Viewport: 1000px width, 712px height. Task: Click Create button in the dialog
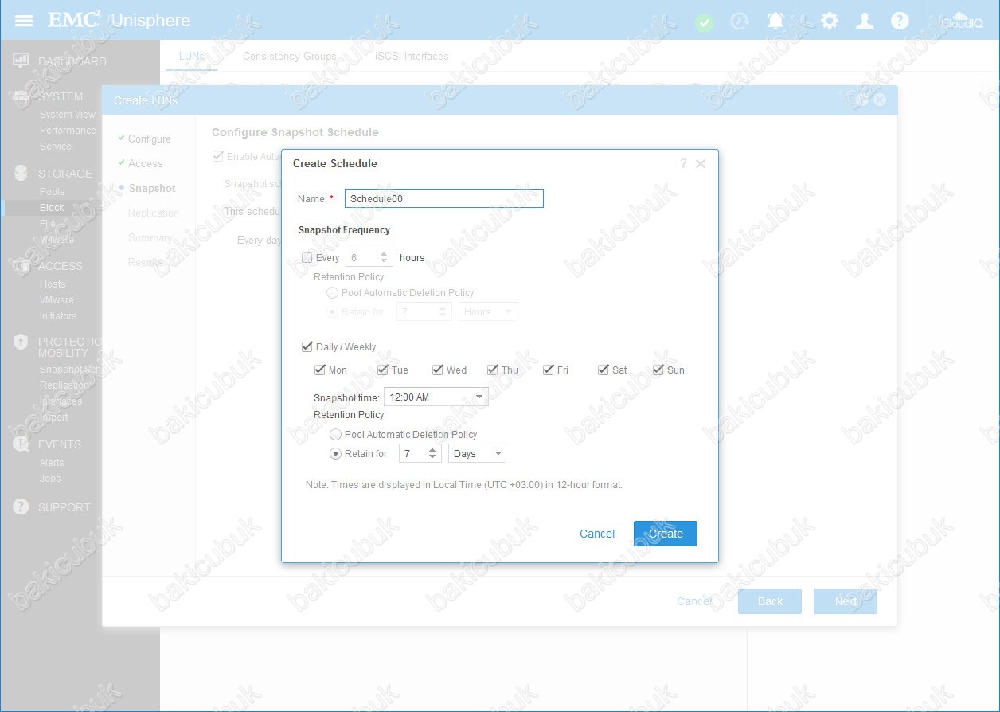666,534
